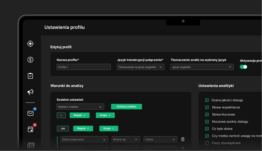This screenshot has width=262, height=151.
Task: Uncheck Słowa kluczowe checkbox
Action: (207, 114)
